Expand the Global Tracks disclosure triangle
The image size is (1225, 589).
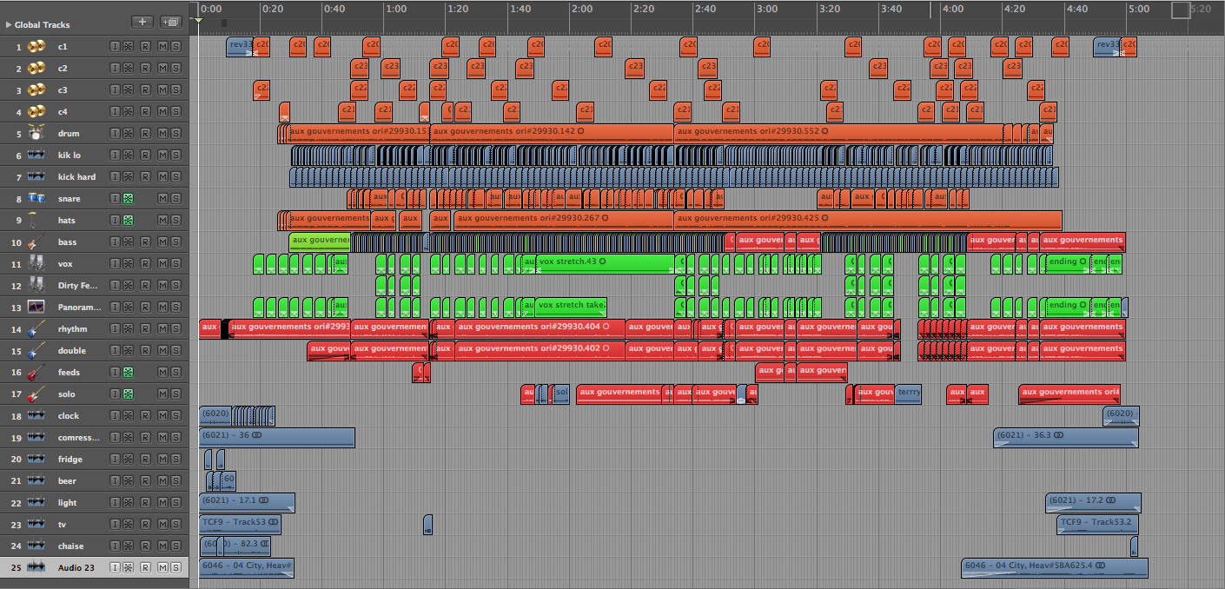click(x=9, y=24)
